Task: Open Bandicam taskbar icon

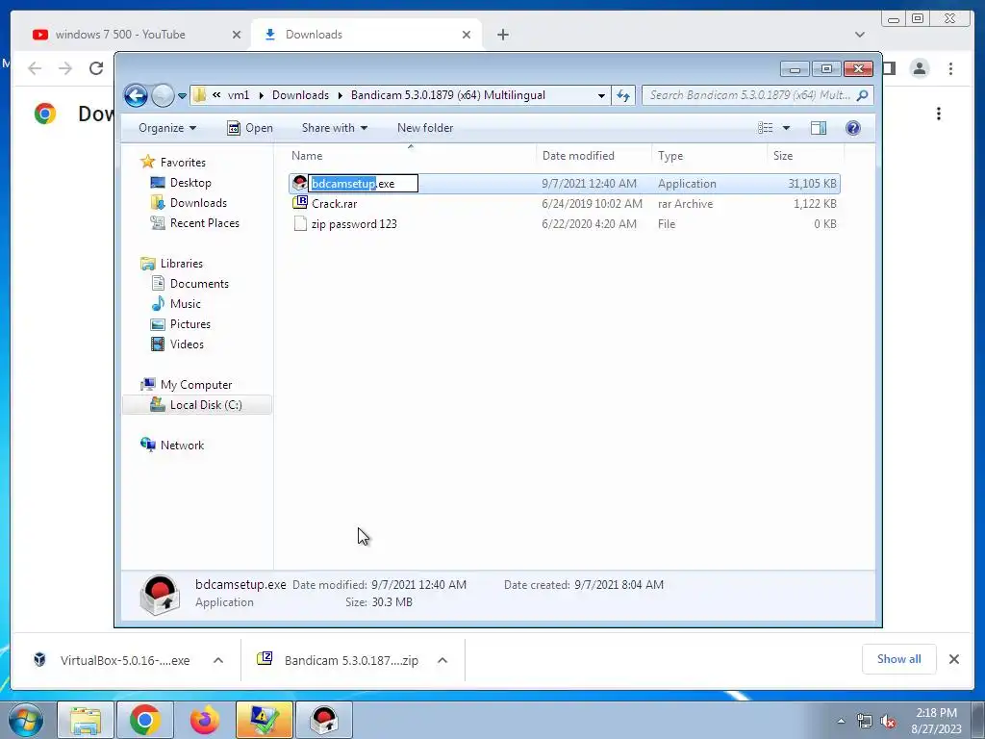Action: pyautogui.click(x=324, y=720)
